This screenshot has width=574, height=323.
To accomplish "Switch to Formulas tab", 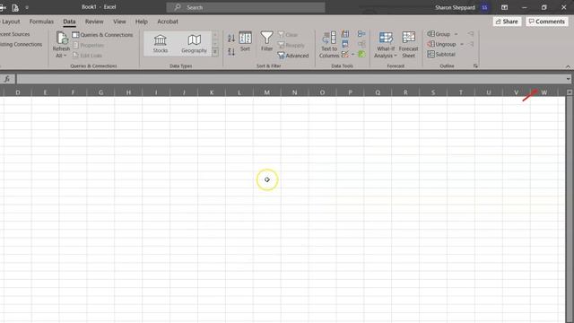I will pyautogui.click(x=41, y=22).
